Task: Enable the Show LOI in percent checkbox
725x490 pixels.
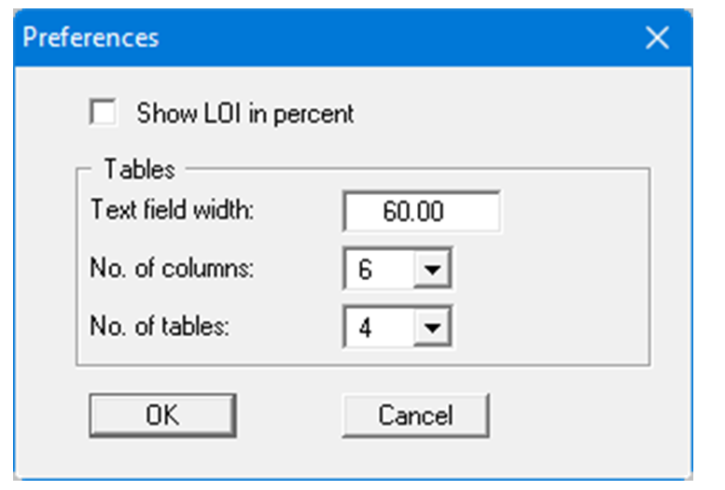Action: [104, 114]
